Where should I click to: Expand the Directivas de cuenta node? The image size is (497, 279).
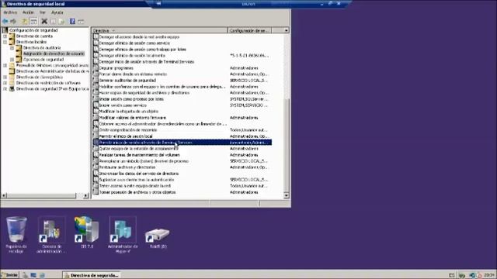point(5,36)
